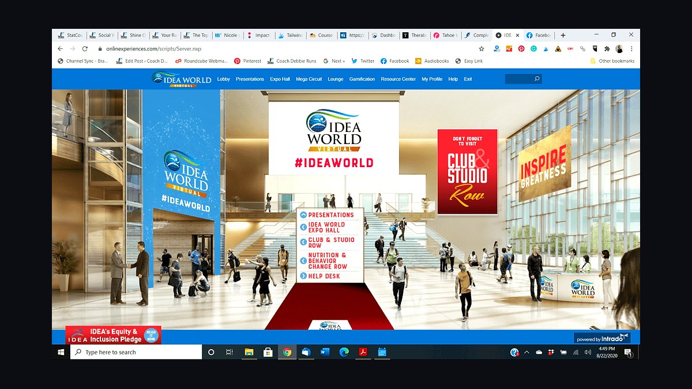Click the site search input field
Viewport: 692px width, 389px height.
coord(518,79)
